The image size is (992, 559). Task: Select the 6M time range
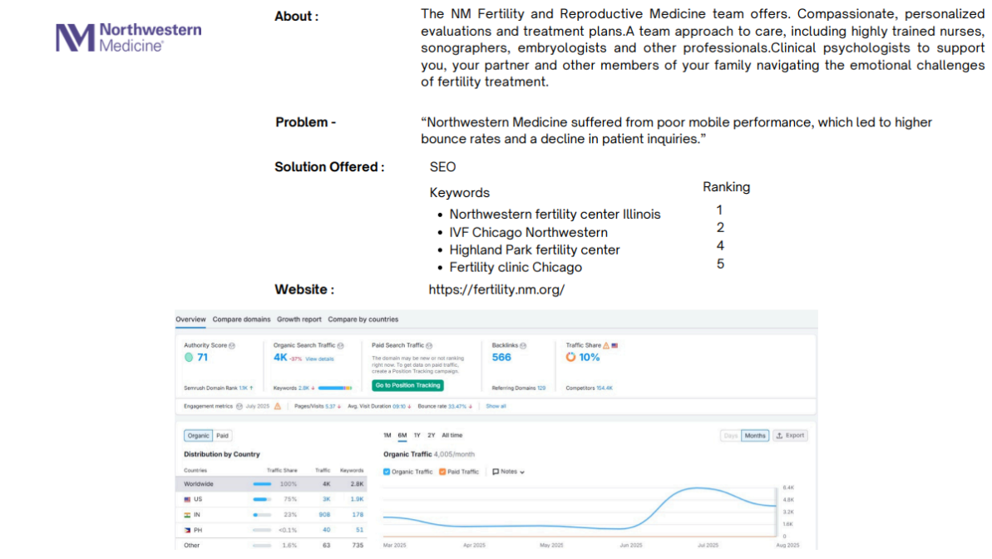(x=402, y=436)
